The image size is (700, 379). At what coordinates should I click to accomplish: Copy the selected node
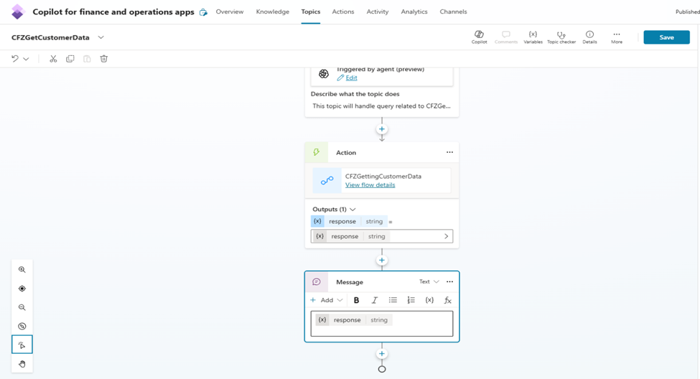coord(70,58)
